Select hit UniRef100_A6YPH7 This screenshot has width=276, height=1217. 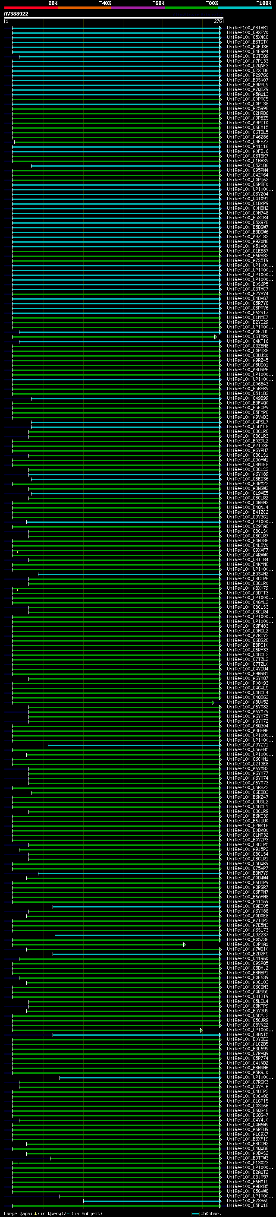248,451
